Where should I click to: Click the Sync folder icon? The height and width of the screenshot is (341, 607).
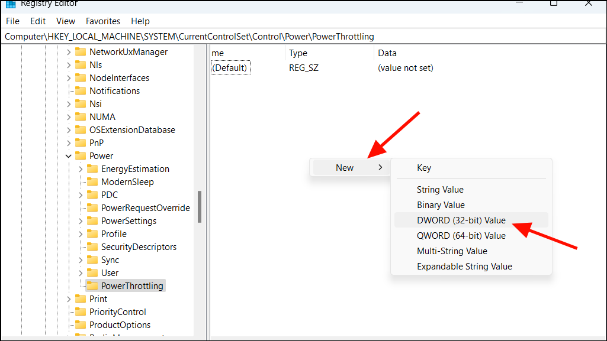point(92,259)
